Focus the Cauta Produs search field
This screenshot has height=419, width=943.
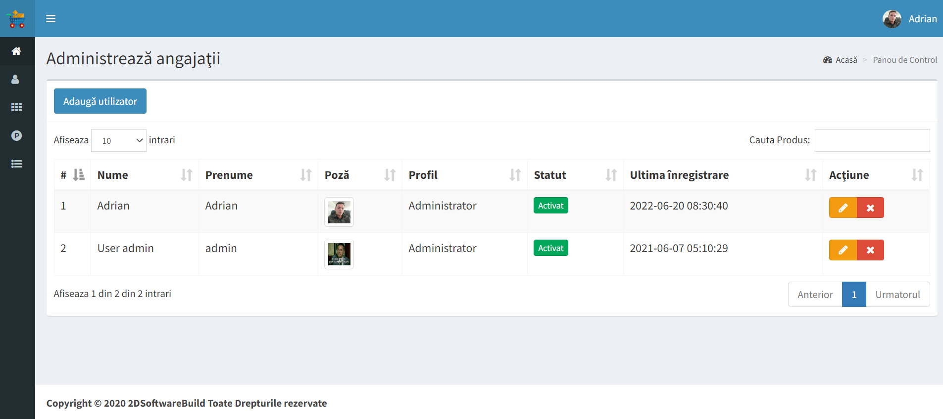pos(872,141)
